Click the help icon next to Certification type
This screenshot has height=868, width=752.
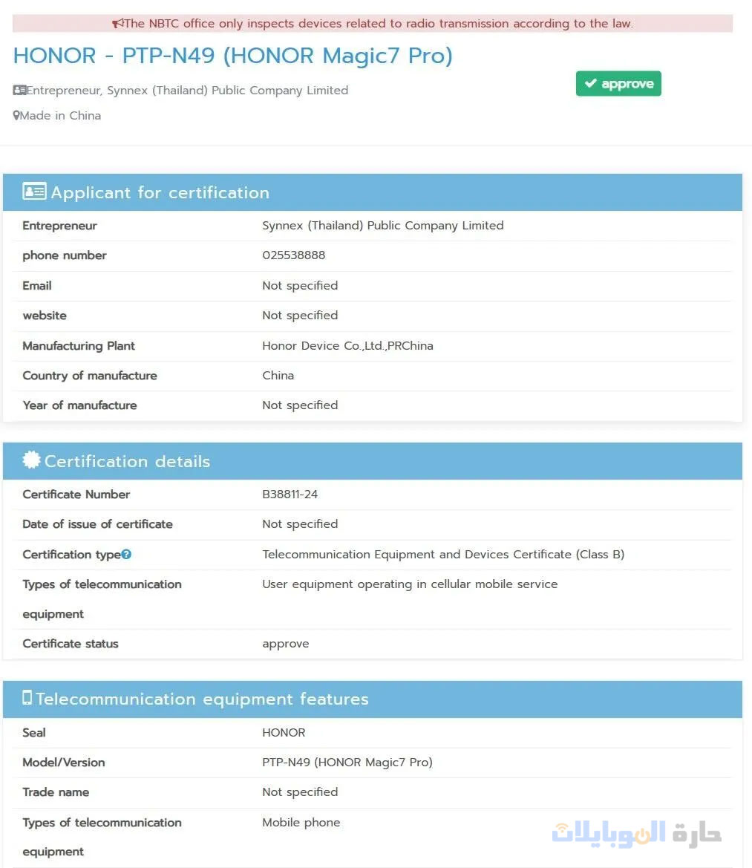coord(127,554)
